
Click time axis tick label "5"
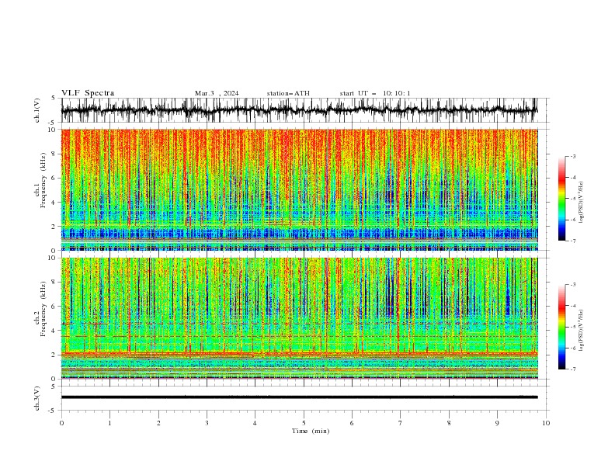tap(304, 423)
